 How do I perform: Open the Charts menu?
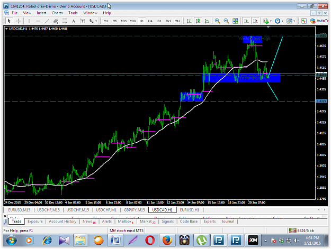tap(57, 13)
